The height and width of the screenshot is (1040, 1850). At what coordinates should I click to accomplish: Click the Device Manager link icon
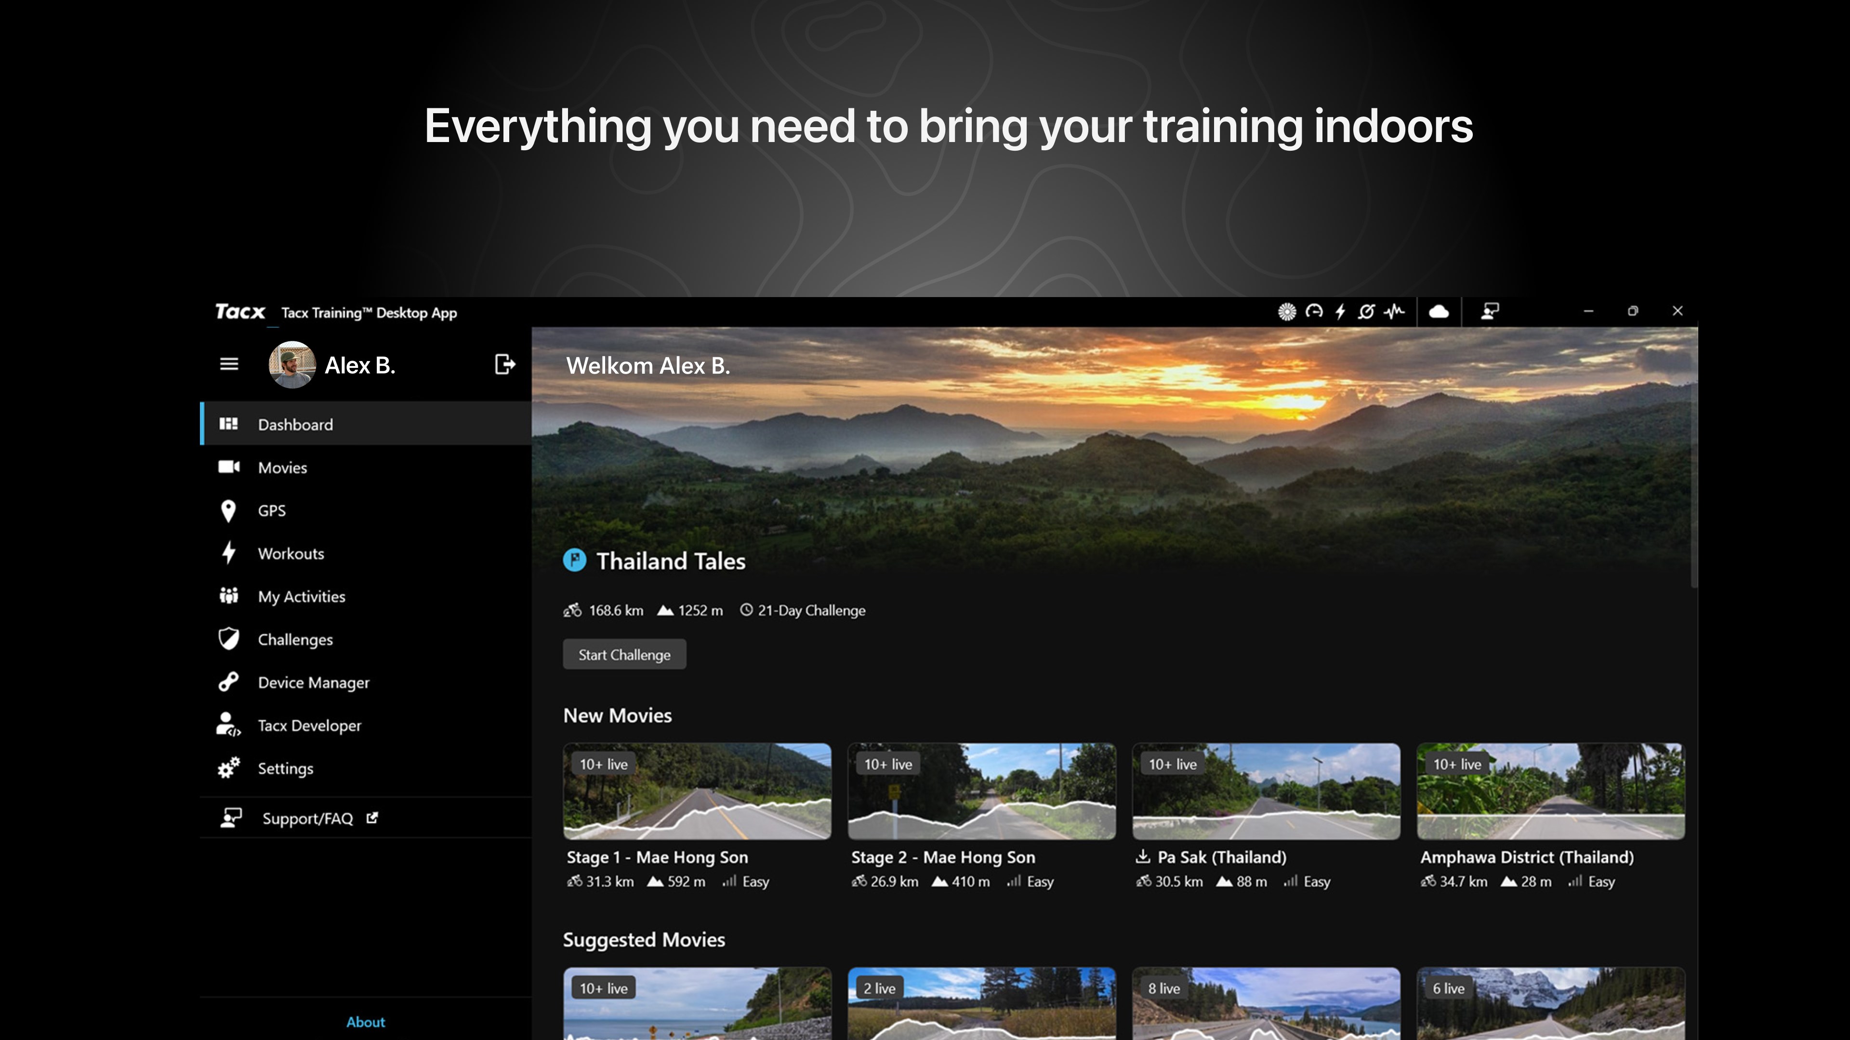pos(228,682)
